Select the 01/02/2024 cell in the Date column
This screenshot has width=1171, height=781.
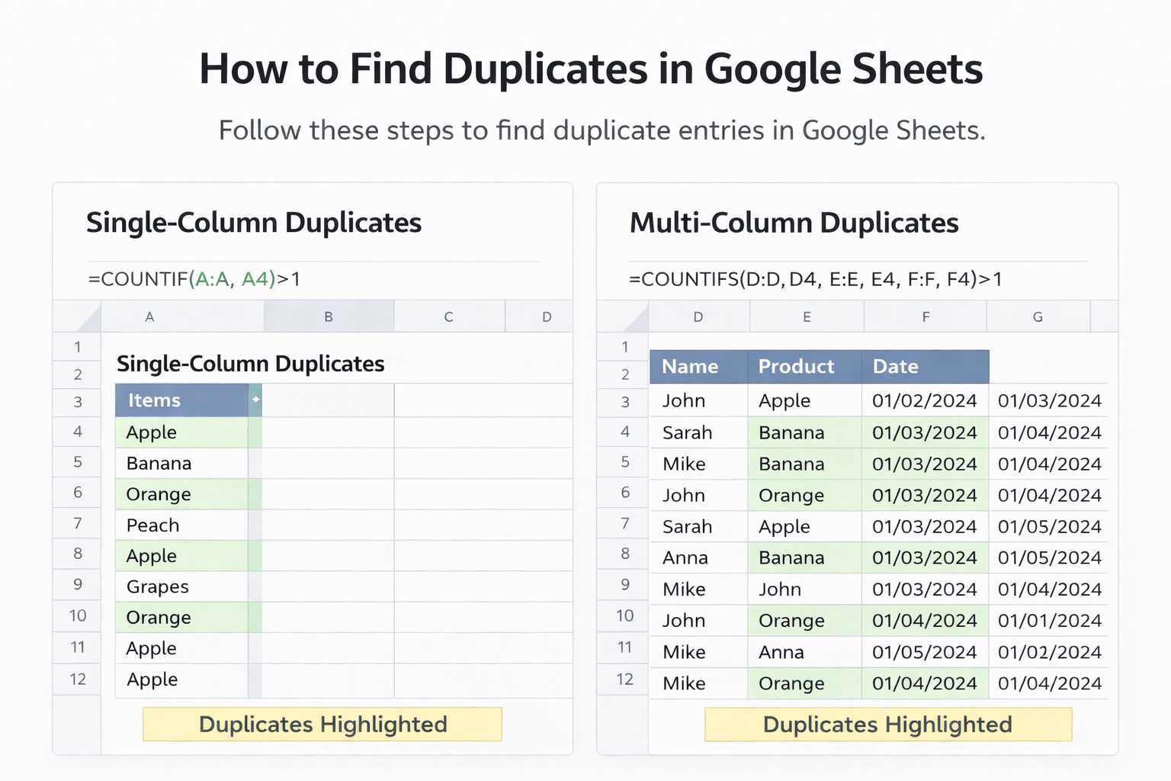click(924, 400)
